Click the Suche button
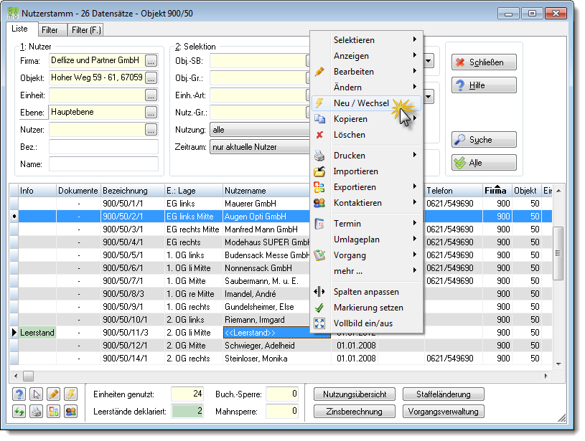Image resolution: width=585 pixels, height=441 pixels. point(484,140)
